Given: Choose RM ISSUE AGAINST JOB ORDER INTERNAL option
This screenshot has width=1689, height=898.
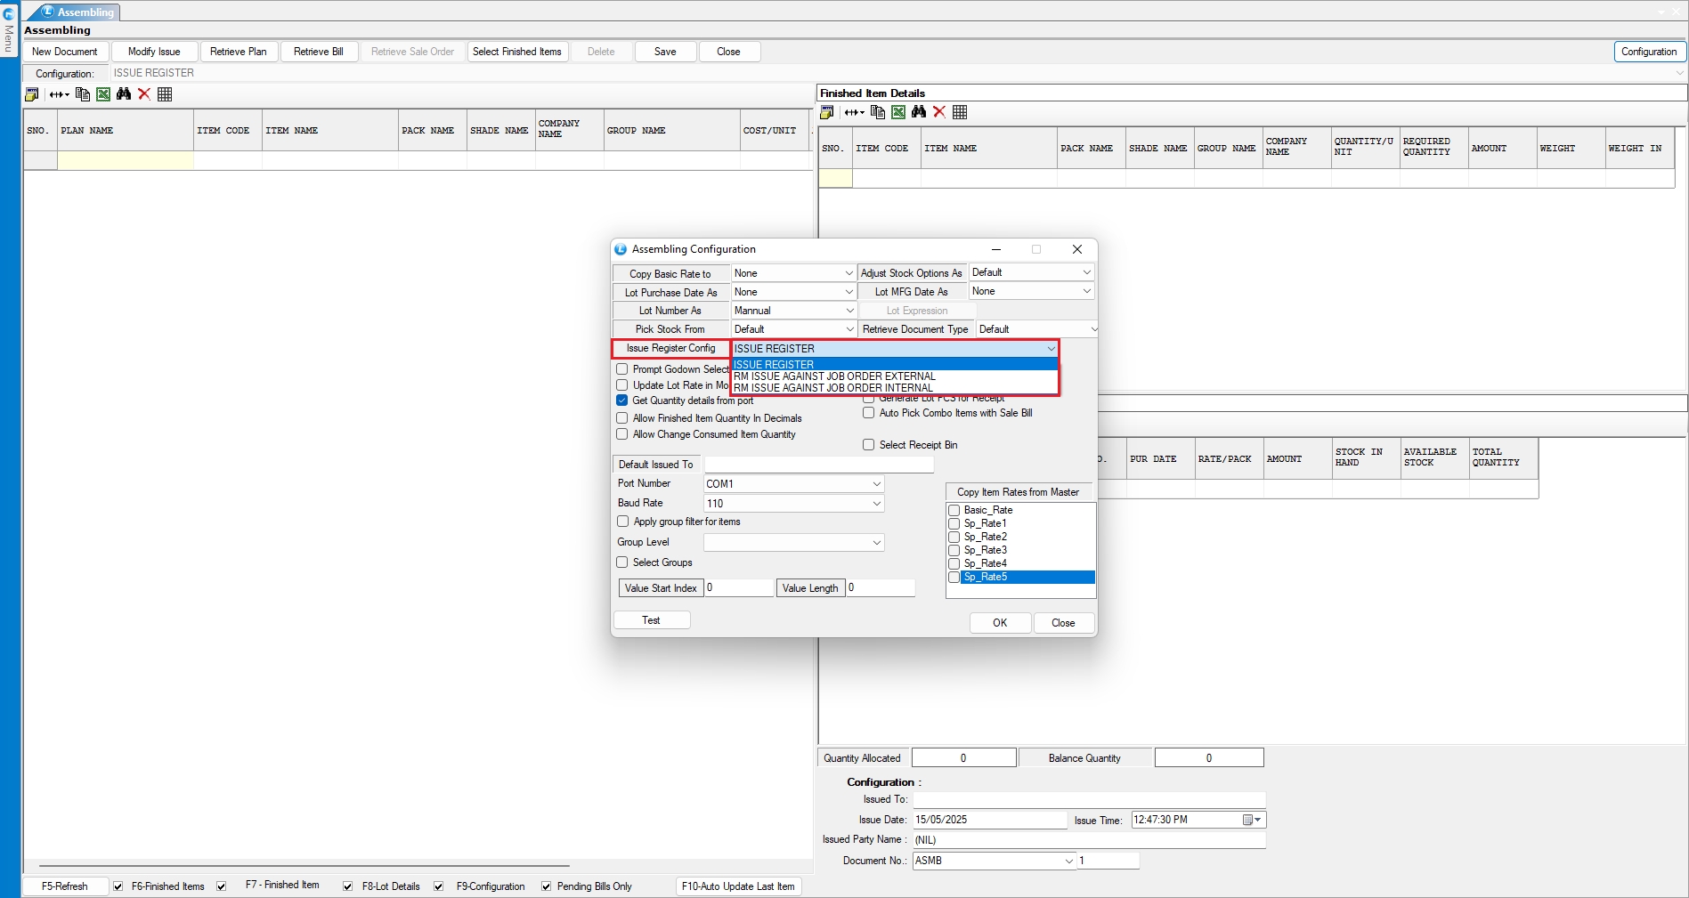Looking at the screenshot, I should pos(833,388).
